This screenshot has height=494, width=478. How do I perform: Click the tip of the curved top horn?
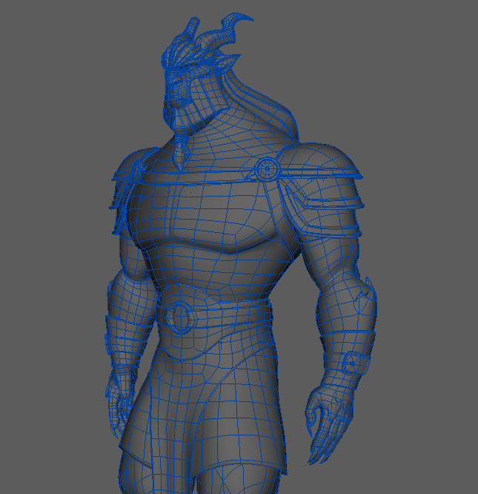coord(251,19)
